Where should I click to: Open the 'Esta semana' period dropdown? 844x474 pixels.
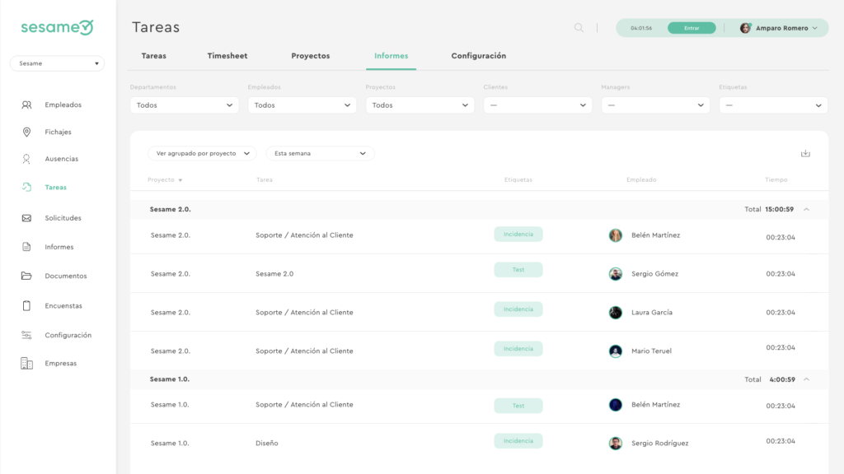click(321, 153)
